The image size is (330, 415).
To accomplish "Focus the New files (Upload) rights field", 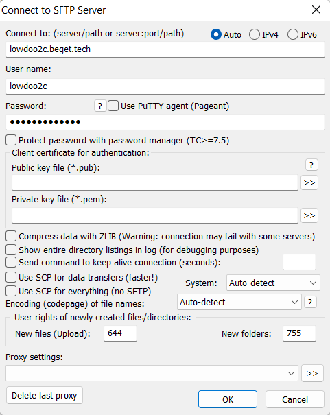I will pyautogui.click(x=121, y=333).
